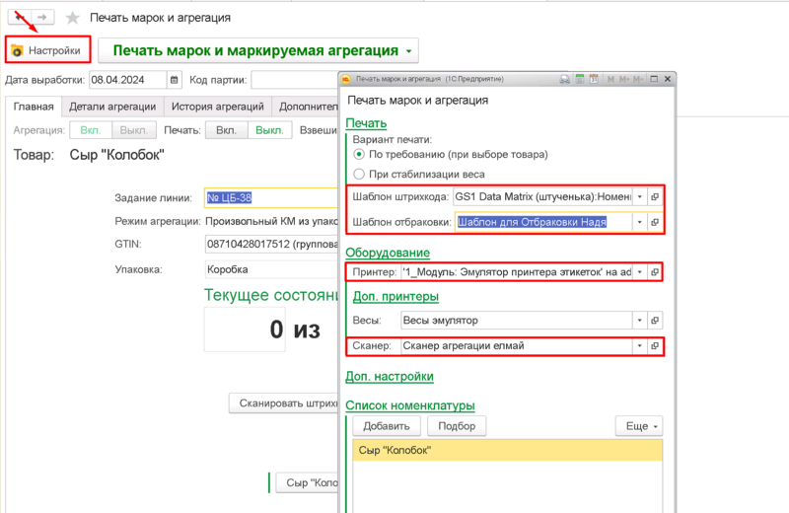Viewport: 789px width, 513px height.
Task: Open the calculator icon in dialog title bar
Action: (580, 79)
